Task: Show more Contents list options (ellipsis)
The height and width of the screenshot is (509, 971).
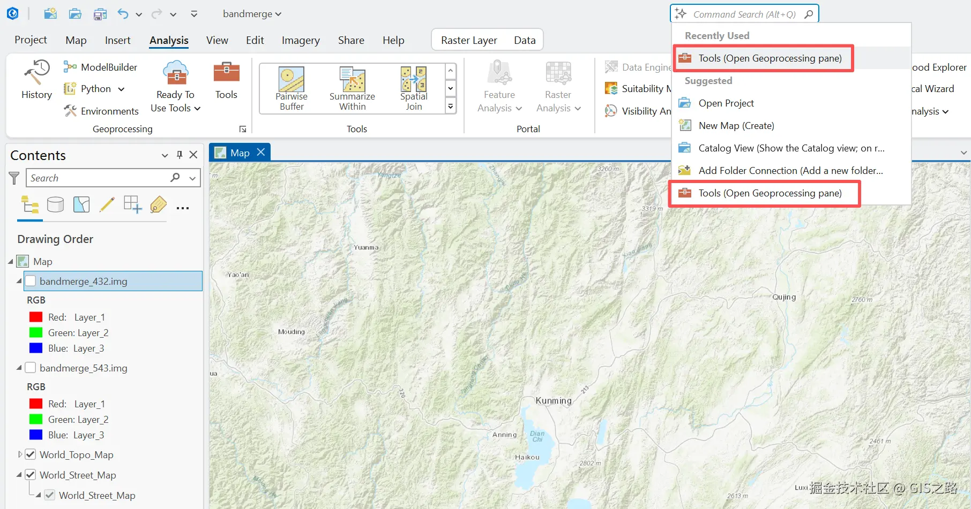Action: (183, 208)
